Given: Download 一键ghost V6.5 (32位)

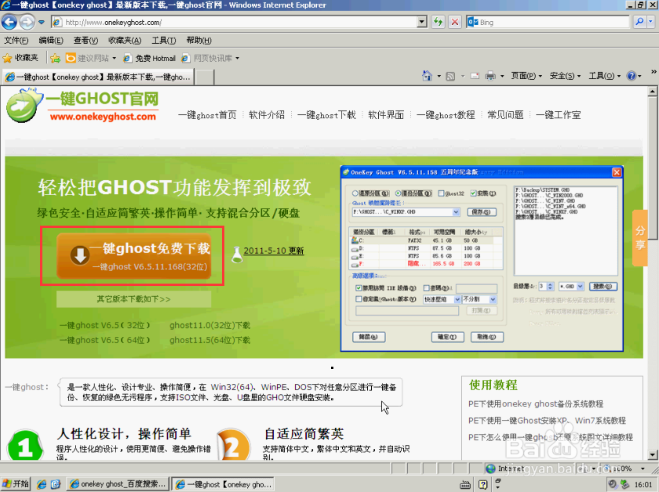Looking at the screenshot, I should 104,325.
